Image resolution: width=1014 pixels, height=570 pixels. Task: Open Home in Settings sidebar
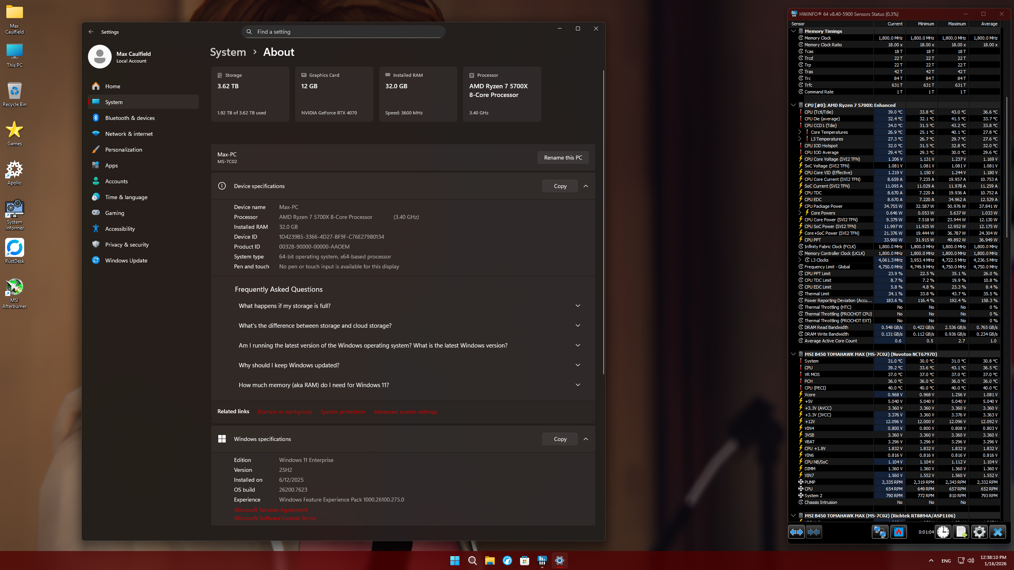pos(143,86)
